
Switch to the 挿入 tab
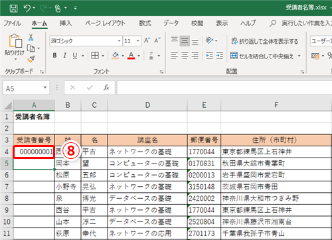pyautogui.click(x=66, y=23)
